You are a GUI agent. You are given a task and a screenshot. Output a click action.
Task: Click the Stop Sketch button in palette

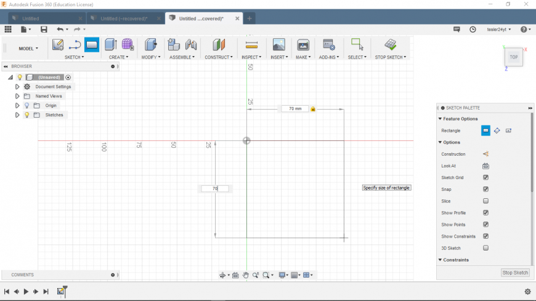pyautogui.click(x=515, y=273)
